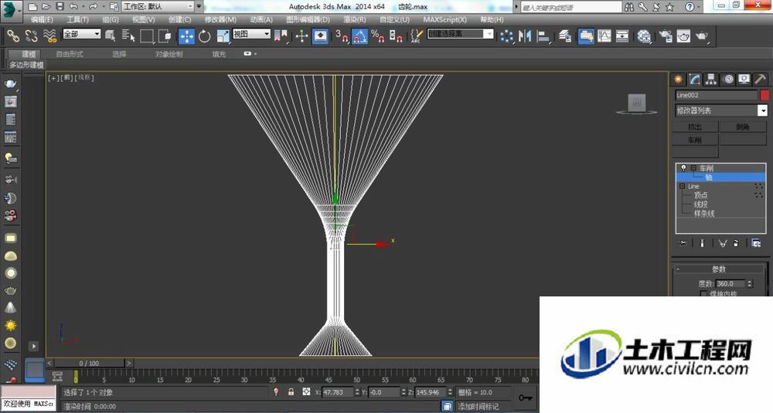Open the Layer Manager icon
773x413 pixels.
click(565, 36)
